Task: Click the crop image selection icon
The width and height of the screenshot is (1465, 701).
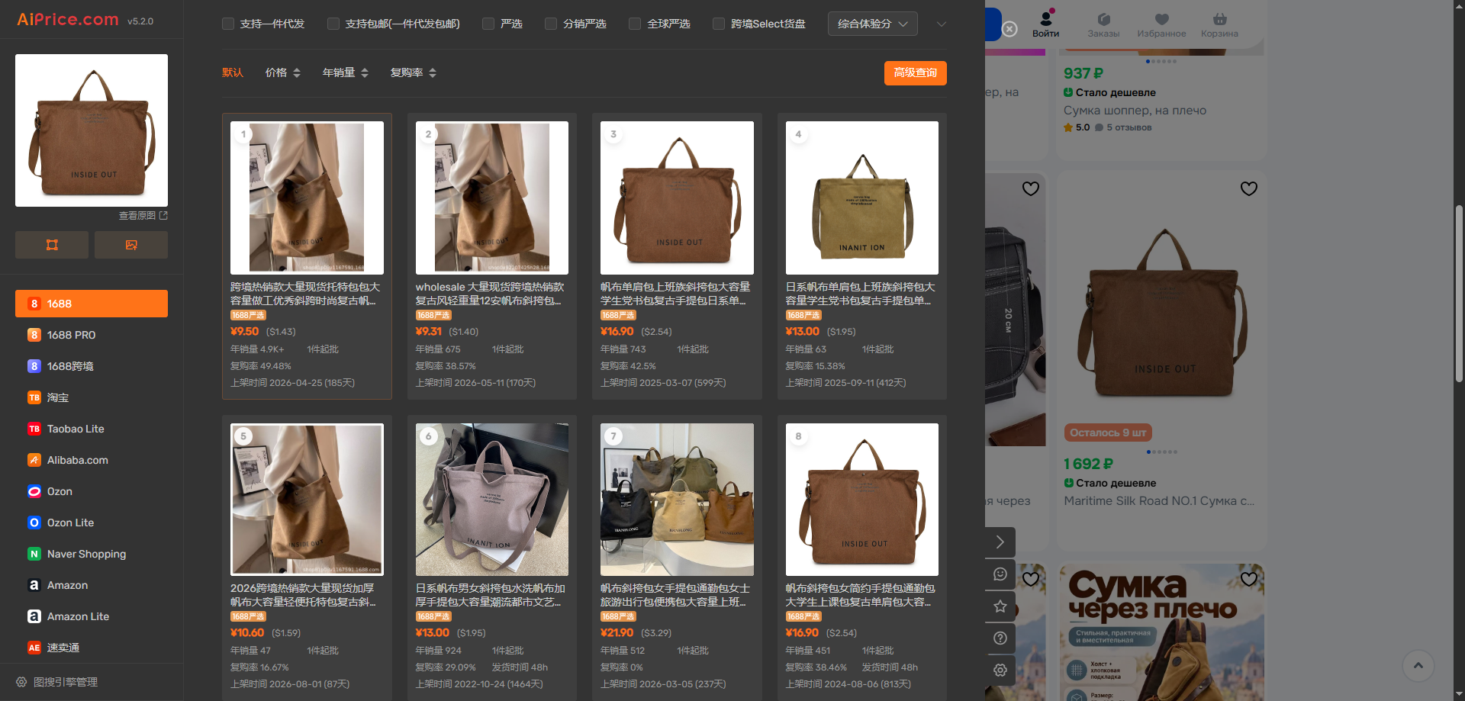Action: coord(52,245)
